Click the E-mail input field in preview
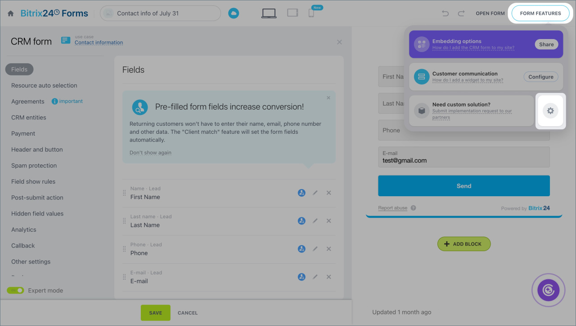 pyautogui.click(x=463, y=157)
